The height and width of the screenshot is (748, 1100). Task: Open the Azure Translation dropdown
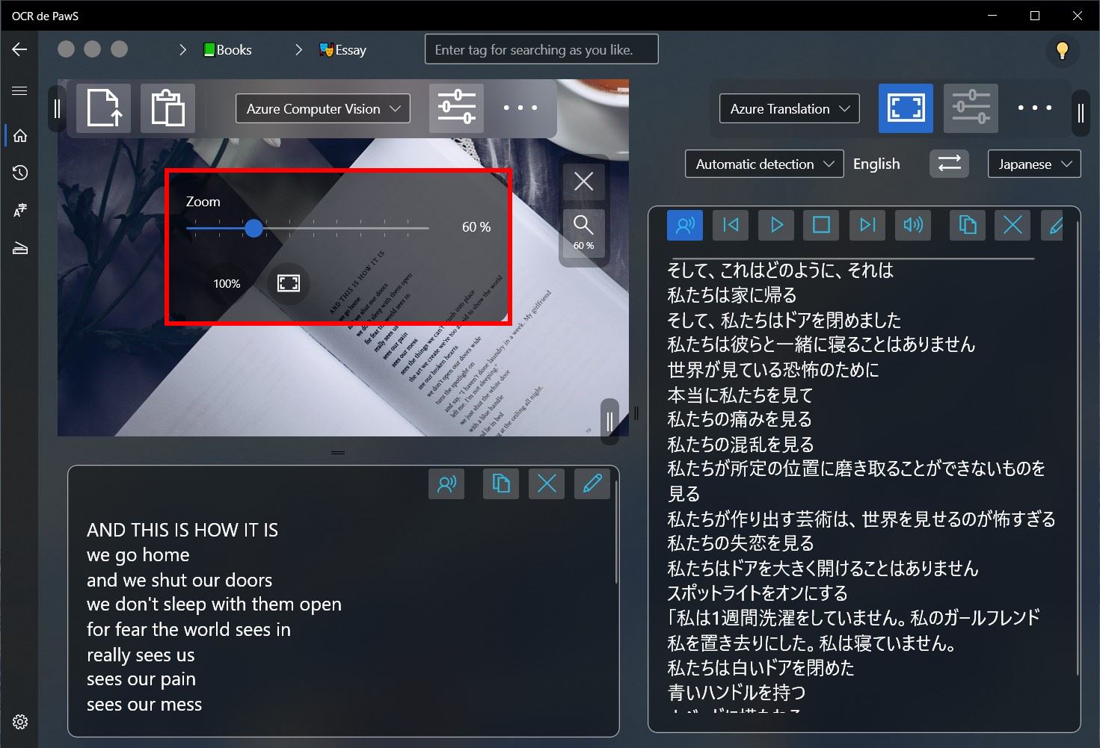click(x=789, y=109)
